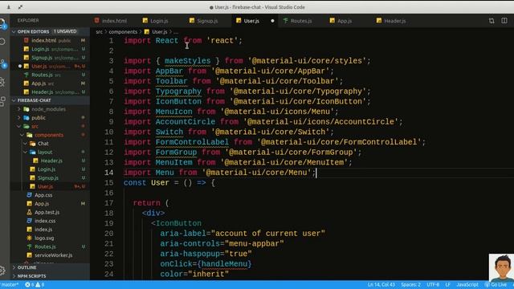Click the unsaved dot on User.js tab
The height and width of the screenshot is (289, 514).
click(x=272, y=21)
